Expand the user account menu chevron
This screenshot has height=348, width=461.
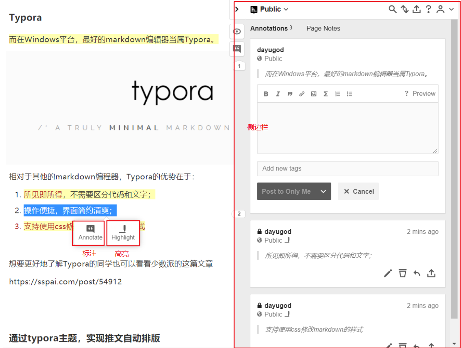tap(452, 9)
